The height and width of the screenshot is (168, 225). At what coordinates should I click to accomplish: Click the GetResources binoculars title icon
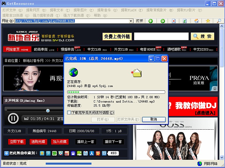[4, 4]
